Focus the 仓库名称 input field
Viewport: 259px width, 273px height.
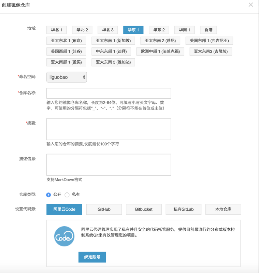(x=109, y=93)
